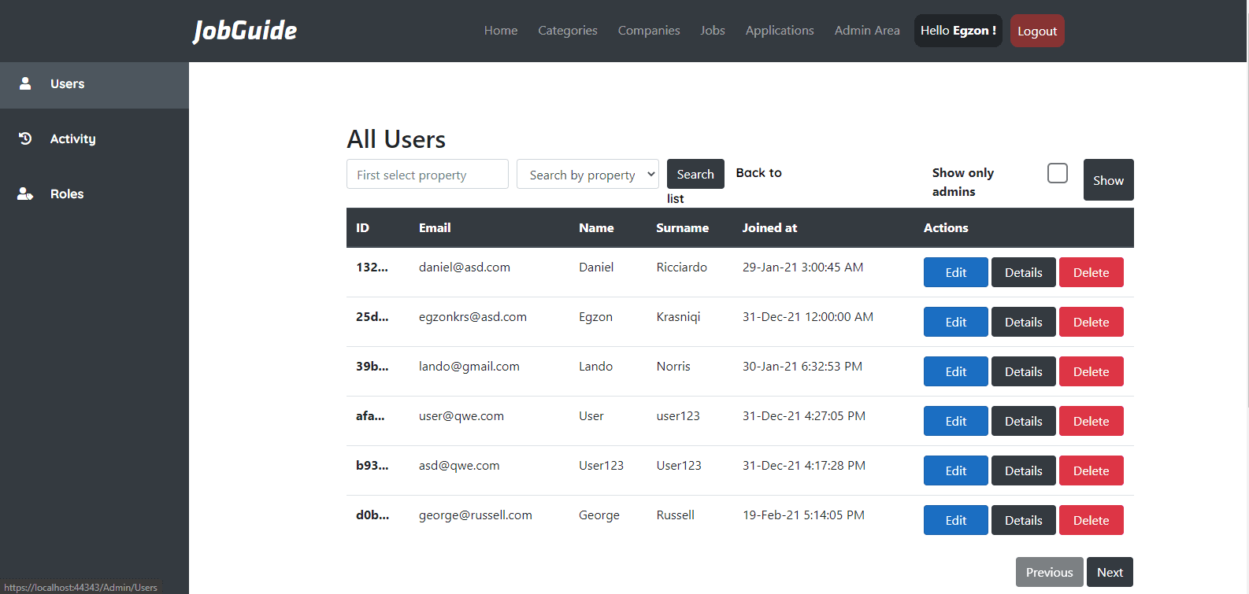Focus the First select property input
This screenshot has width=1249, height=594.
click(427, 175)
